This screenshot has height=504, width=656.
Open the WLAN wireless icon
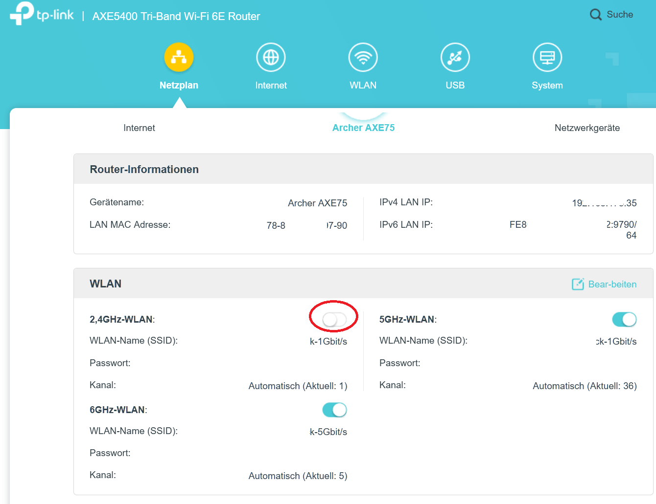click(363, 58)
